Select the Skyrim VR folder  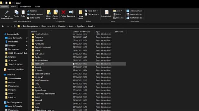coord(39,77)
